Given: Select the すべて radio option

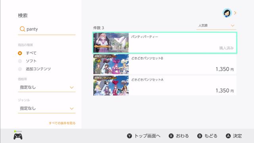Looking at the screenshot, I should click(20, 53).
